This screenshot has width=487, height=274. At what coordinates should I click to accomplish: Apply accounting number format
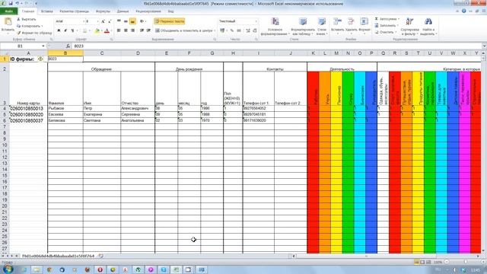[x=223, y=30]
